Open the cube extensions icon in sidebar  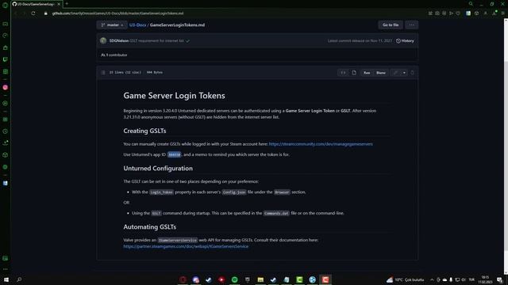[x=6, y=155]
